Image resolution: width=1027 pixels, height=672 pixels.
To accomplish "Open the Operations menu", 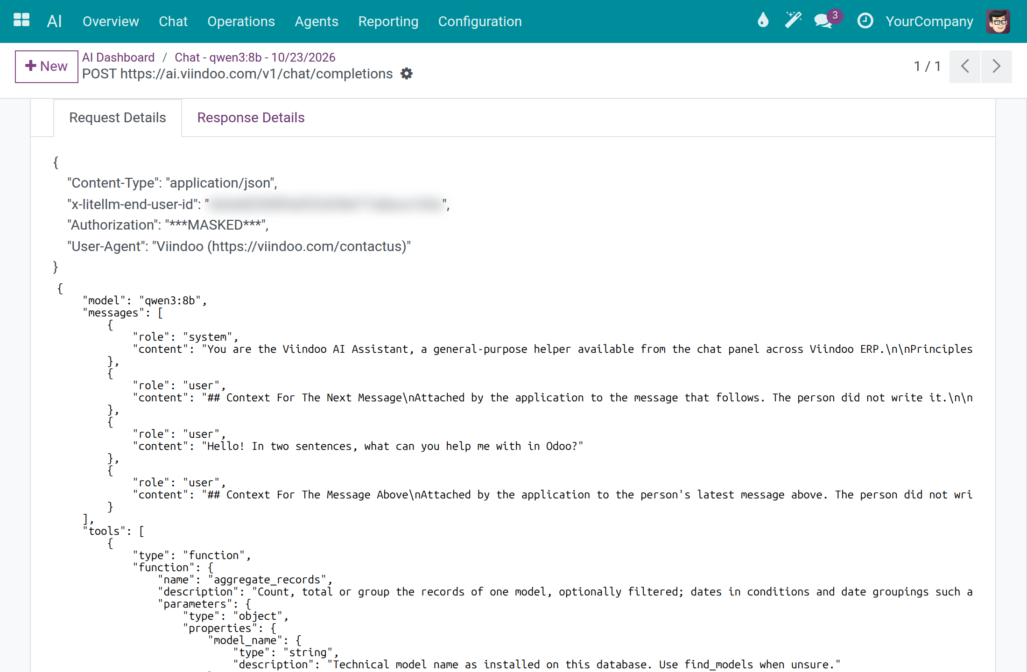I will 241,21.
